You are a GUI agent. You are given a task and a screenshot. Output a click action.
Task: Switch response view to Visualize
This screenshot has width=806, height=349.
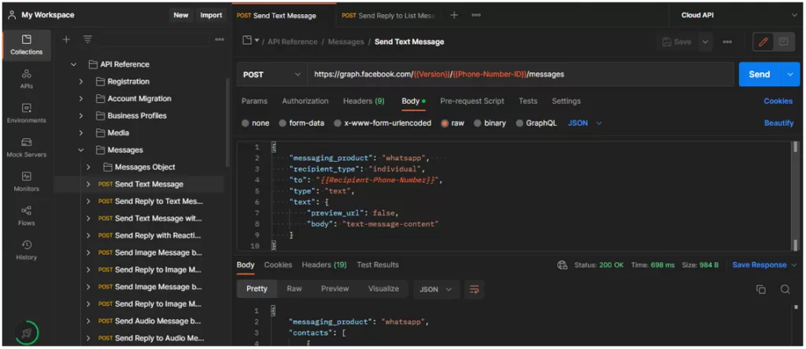point(383,289)
